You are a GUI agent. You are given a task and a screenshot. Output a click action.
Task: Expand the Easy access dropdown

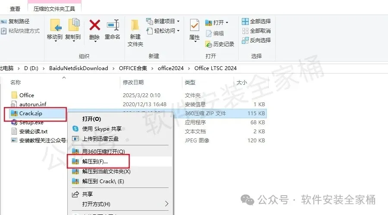(x=178, y=31)
